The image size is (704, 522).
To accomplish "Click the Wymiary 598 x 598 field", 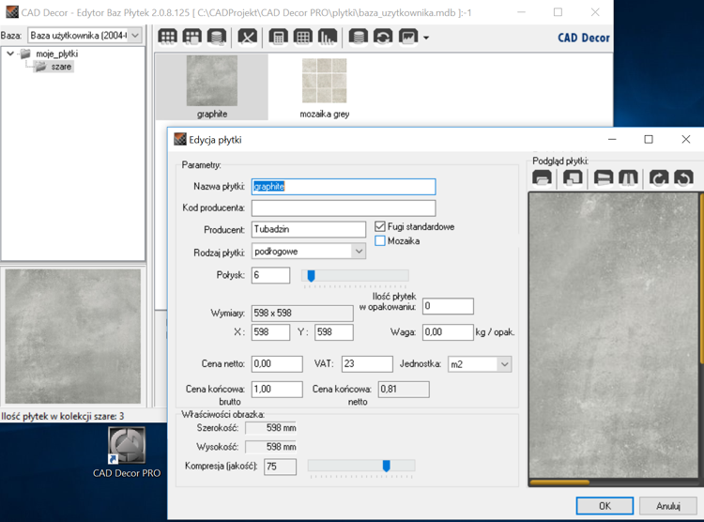I will pyautogui.click(x=302, y=314).
